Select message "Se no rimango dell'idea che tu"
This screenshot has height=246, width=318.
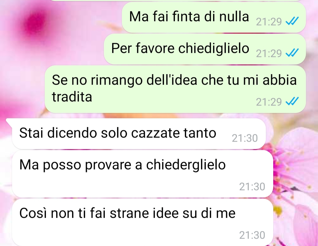coord(175,89)
